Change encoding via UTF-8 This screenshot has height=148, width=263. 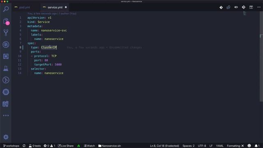(x=202, y=146)
